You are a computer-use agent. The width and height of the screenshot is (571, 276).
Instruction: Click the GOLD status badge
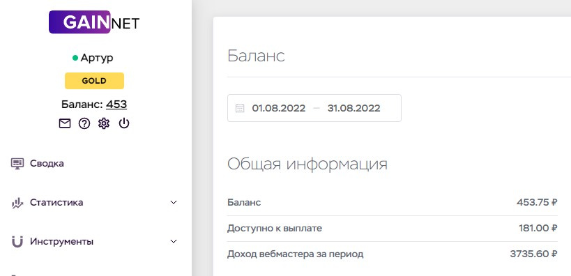click(x=94, y=81)
